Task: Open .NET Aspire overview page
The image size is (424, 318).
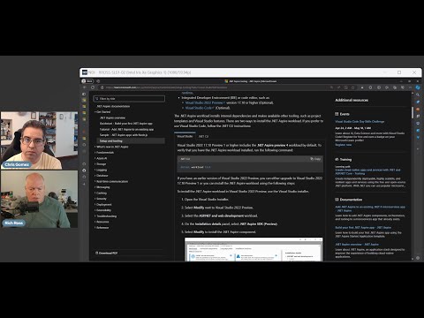Action: coord(112,117)
